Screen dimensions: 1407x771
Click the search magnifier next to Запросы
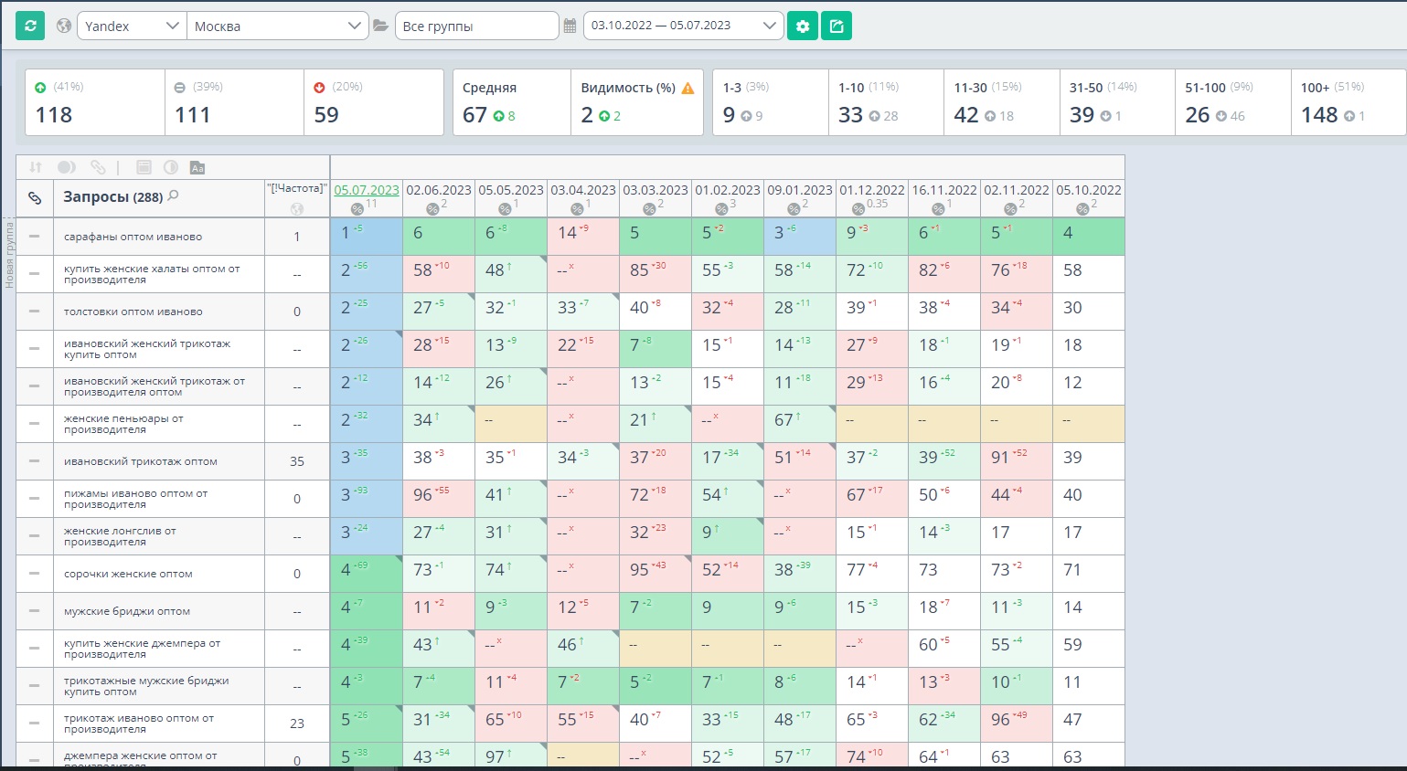click(x=174, y=195)
